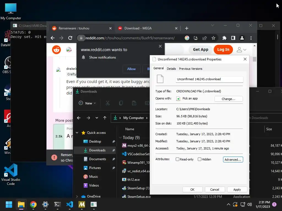Show hidden system tray icons
Image resolution: width=282 pixels, height=211 pixels.
(x=228, y=204)
